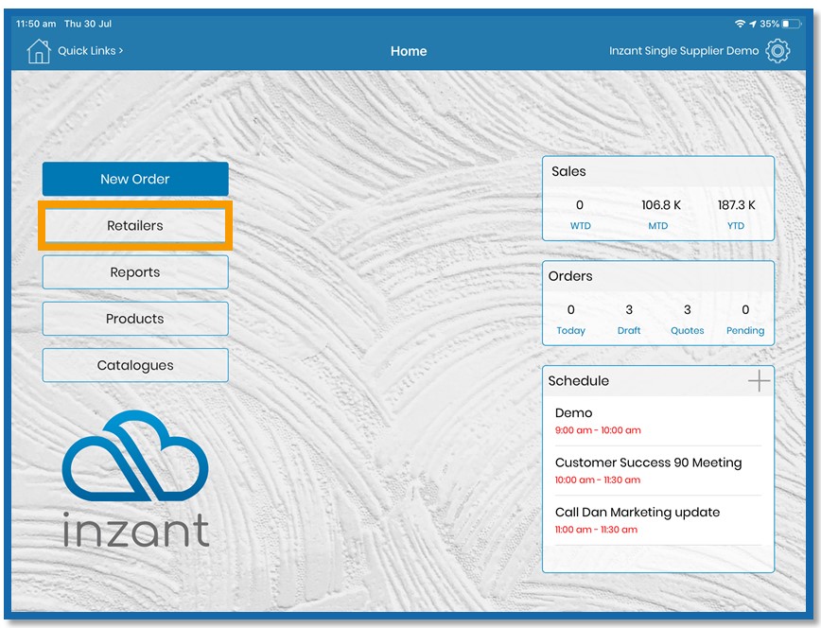This screenshot has width=821, height=628.
Task: Tap the 10:00 am - 11:30 am time
Action: [x=598, y=480]
